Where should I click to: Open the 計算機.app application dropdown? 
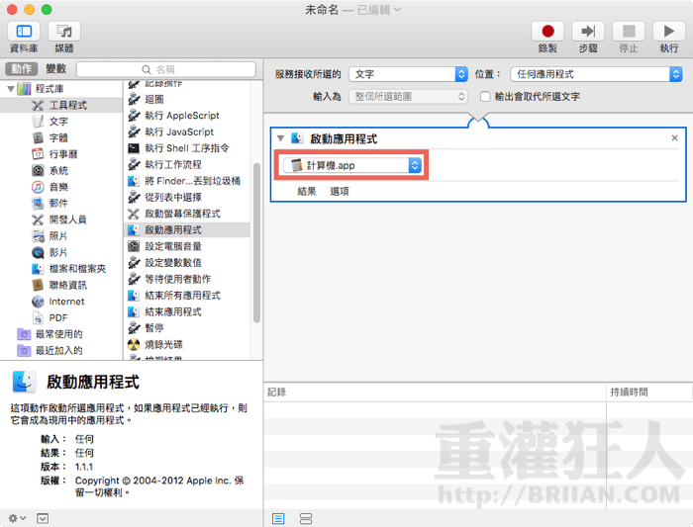(351, 165)
